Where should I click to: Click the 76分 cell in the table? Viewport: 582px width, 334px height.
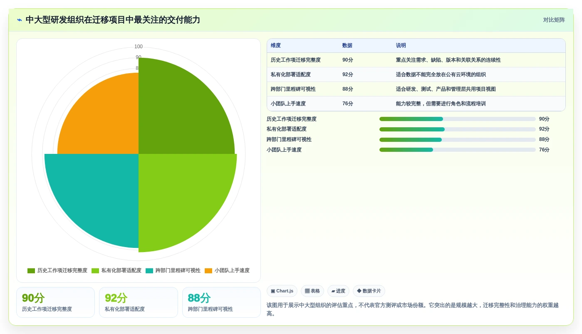(348, 104)
